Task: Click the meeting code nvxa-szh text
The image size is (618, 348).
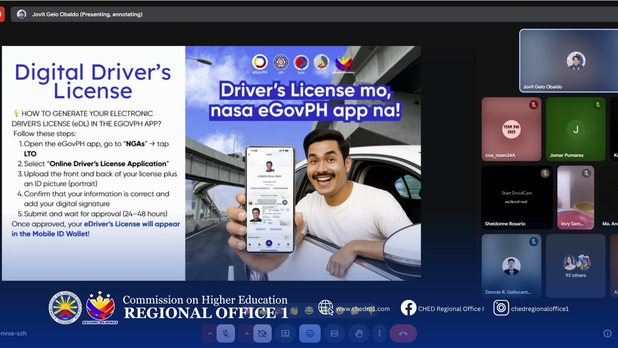Action: point(13,333)
